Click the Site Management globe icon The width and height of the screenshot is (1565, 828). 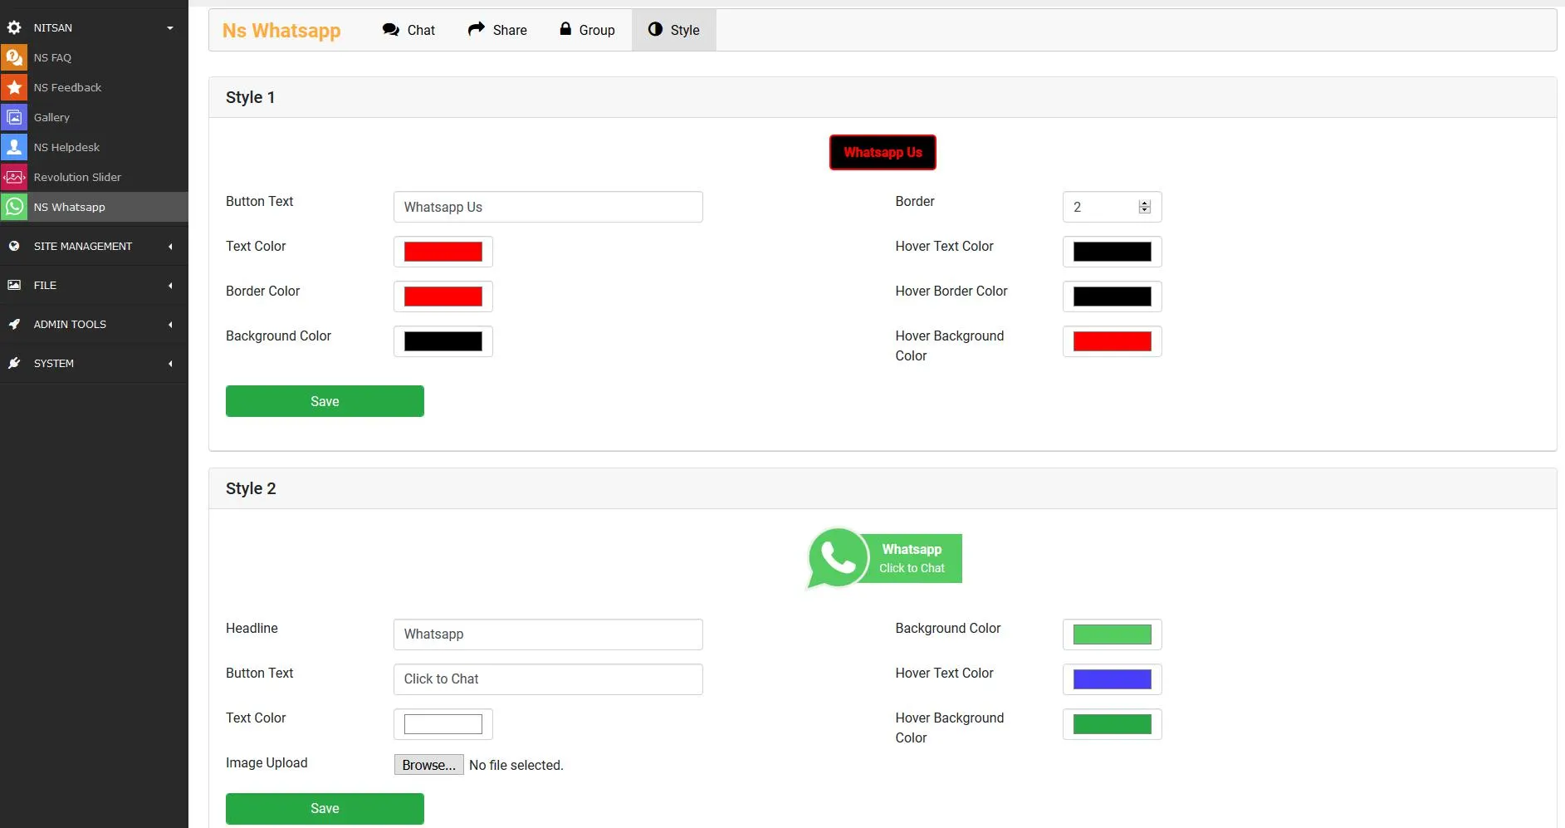point(14,246)
